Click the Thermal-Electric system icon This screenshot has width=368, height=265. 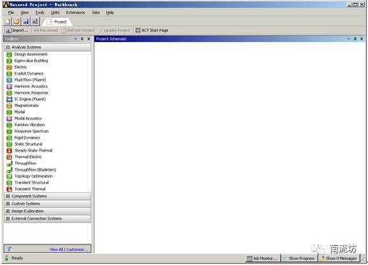pyautogui.click(x=9, y=157)
